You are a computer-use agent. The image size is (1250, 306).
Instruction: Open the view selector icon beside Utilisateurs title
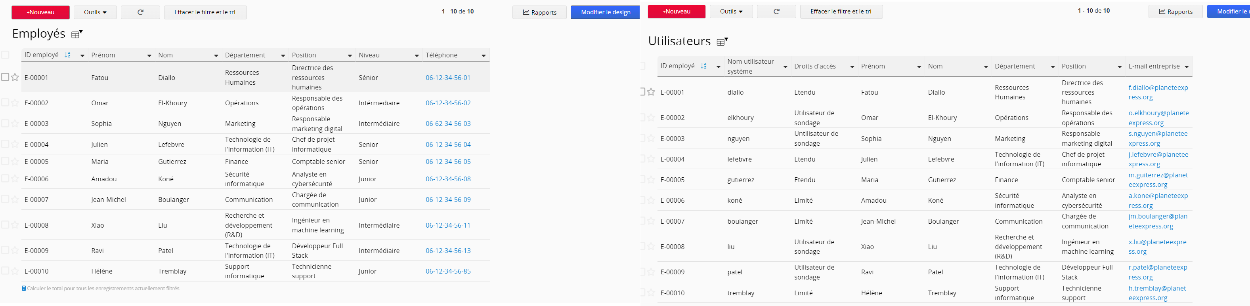click(722, 42)
